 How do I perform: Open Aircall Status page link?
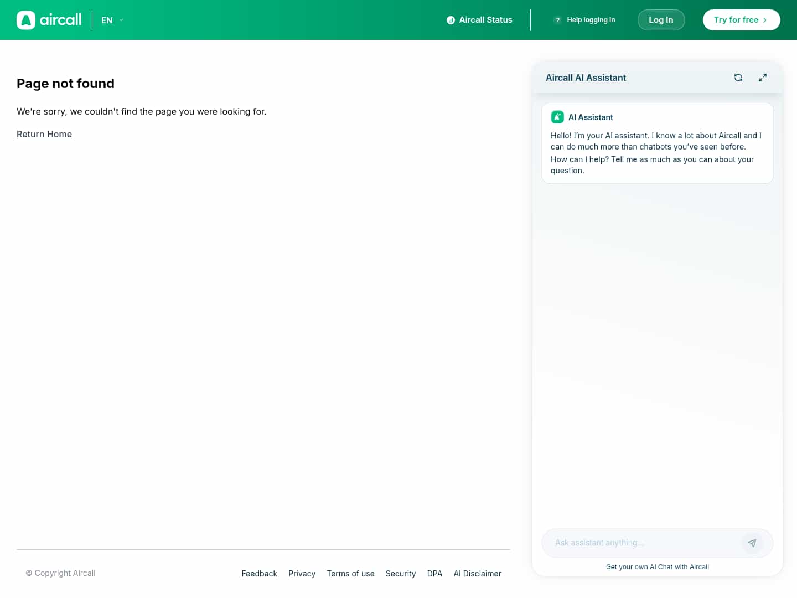(485, 20)
